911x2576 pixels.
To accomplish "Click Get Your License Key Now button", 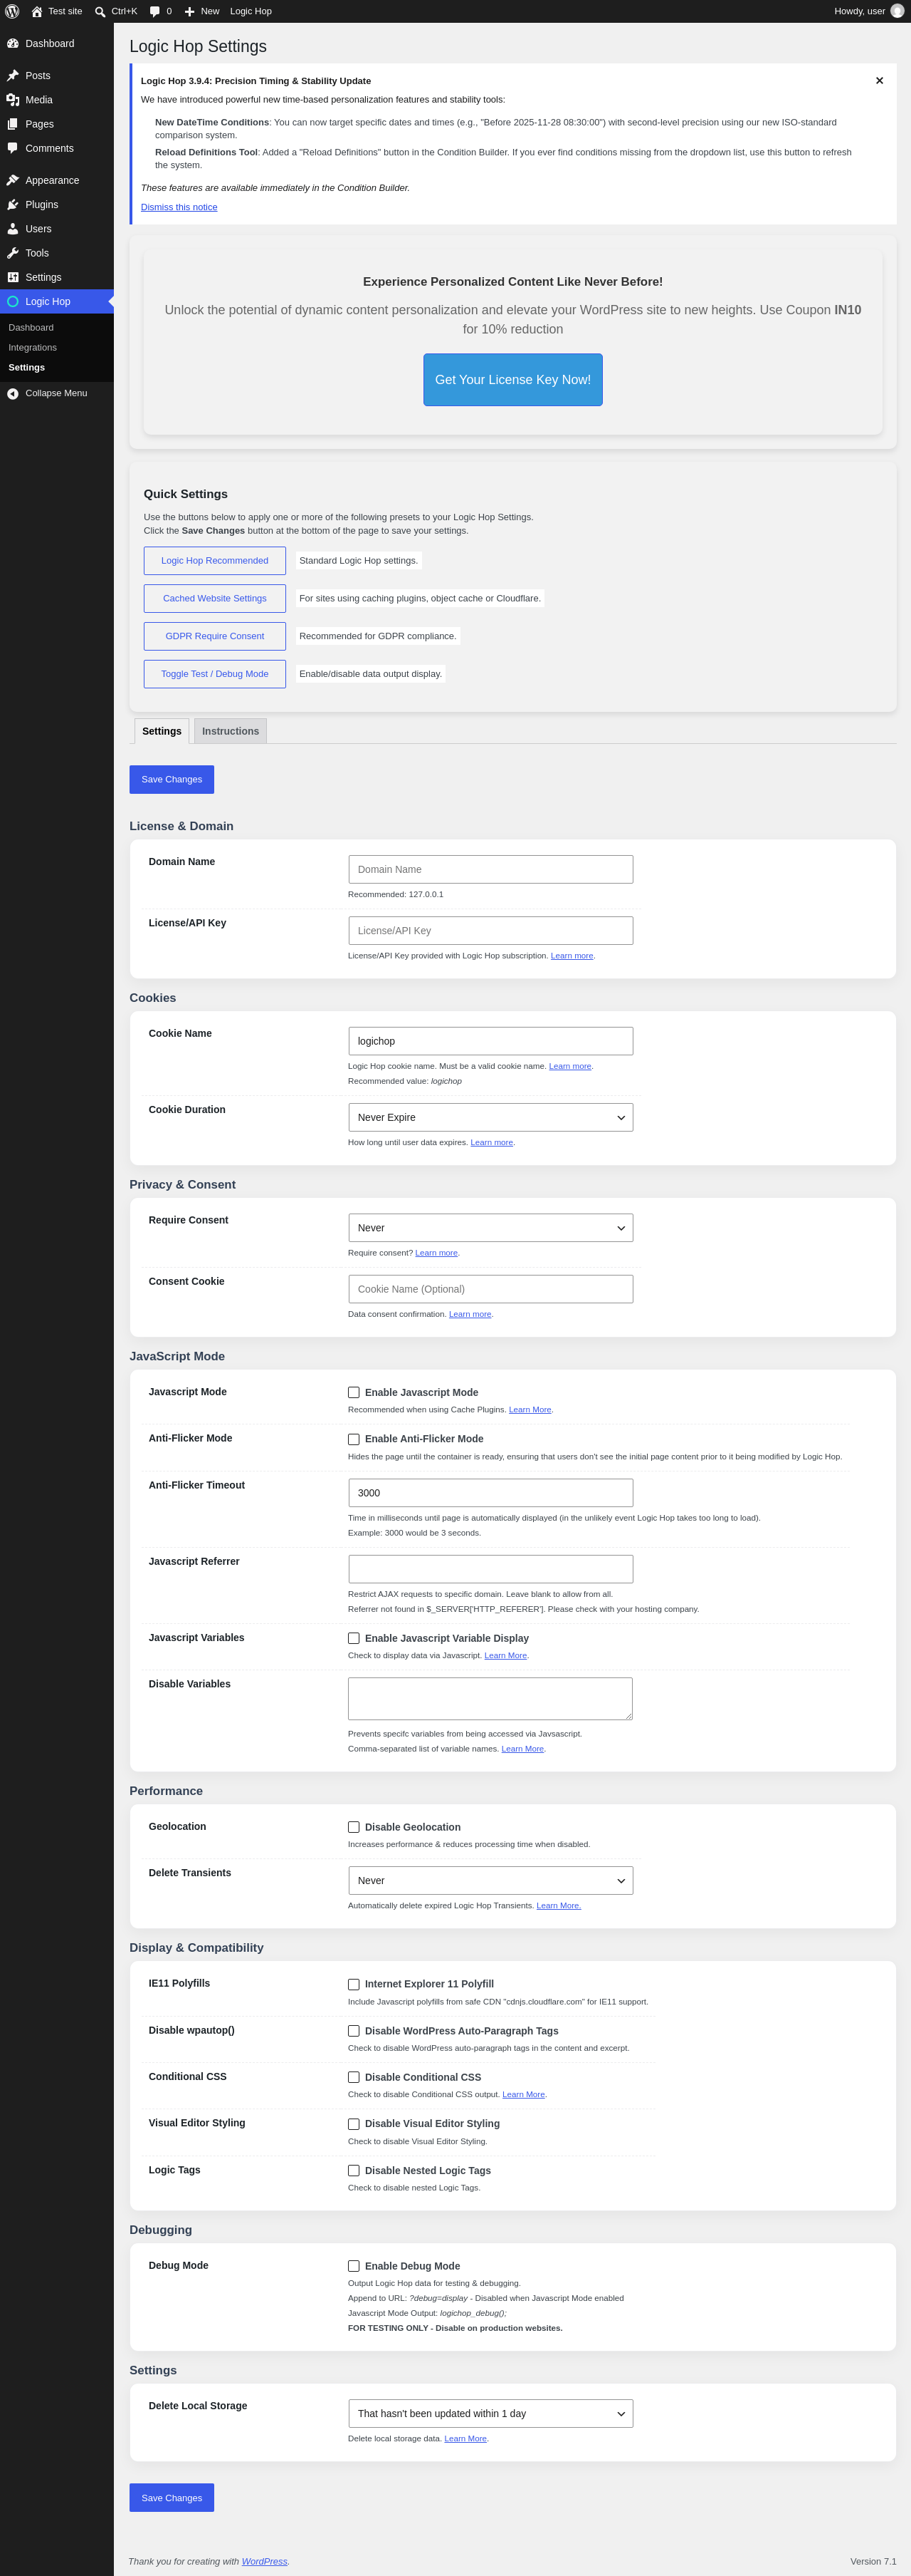I will coord(512,380).
